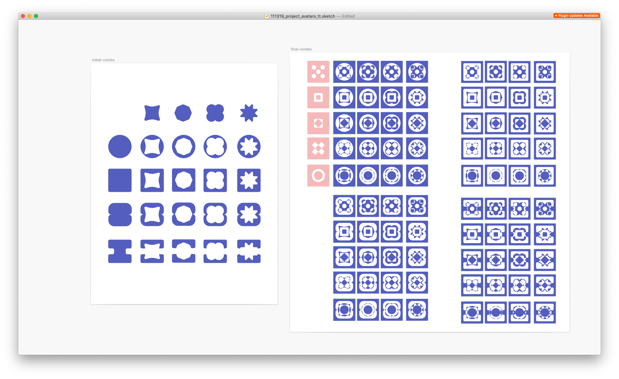Click the Plugin Updates Available badge

576,15
